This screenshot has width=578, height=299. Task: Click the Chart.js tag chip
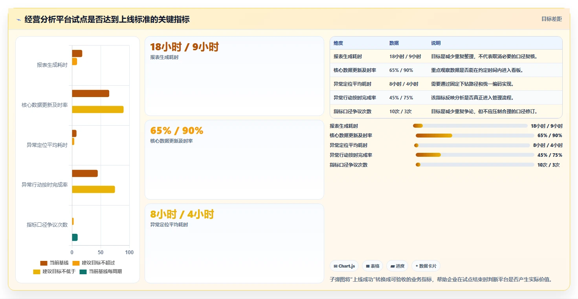tap(344, 266)
